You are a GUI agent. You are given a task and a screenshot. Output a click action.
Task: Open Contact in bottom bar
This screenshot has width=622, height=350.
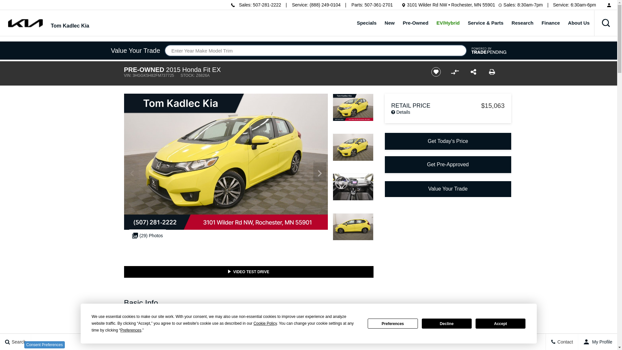[562, 342]
